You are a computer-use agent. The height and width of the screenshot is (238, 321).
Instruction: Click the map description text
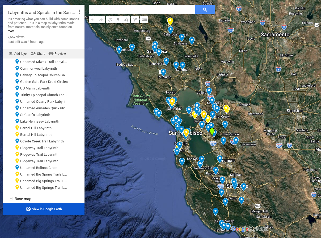[43, 23]
